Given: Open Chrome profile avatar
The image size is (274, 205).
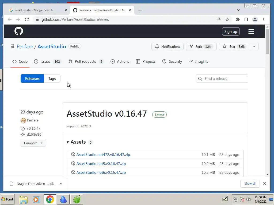Looking at the screenshot, I should pos(255,19).
